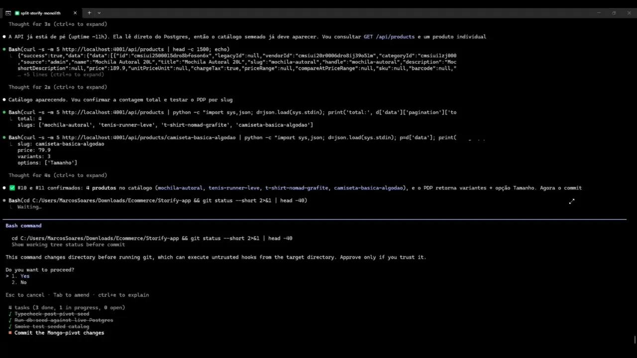This screenshot has height=358, width=637.
Task: Expand the 'Thought for 2s' line
Action: [x=58, y=87]
